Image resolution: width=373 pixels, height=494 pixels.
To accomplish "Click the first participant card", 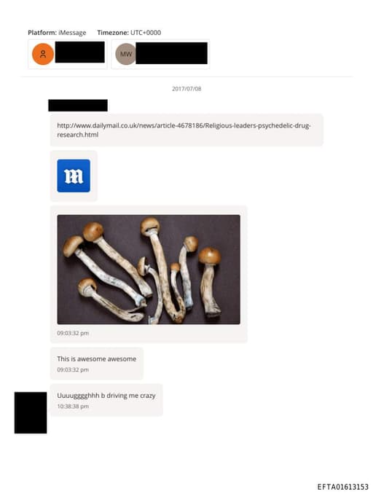I will 68,54.
